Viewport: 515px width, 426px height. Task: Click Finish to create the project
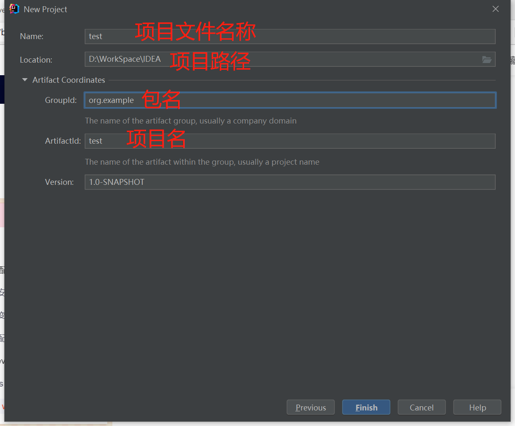(366, 408)
